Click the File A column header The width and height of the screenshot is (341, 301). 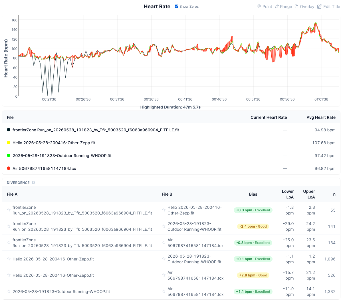[12, 194]
